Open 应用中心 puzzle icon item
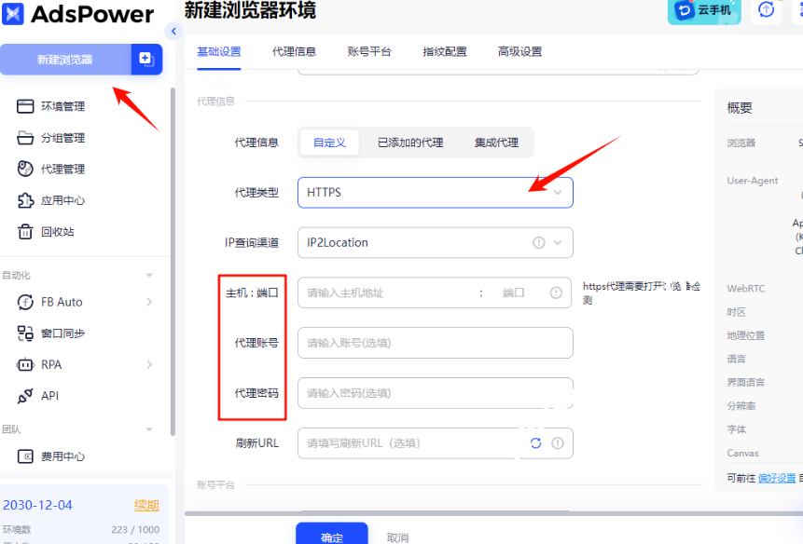Screen dimensions: 803x544 pos(62,200)
